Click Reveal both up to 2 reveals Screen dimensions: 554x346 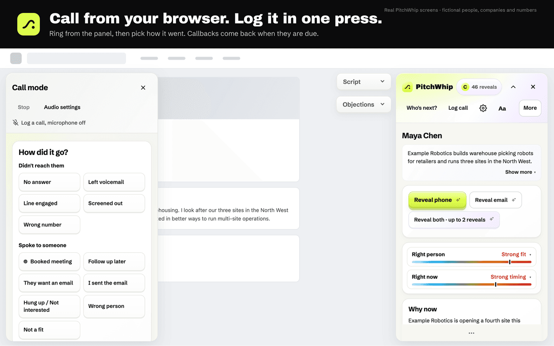pyautogui.click(x=454, y=220)
